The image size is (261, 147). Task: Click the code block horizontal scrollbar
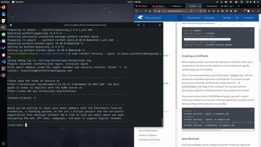tap(201, 130)
